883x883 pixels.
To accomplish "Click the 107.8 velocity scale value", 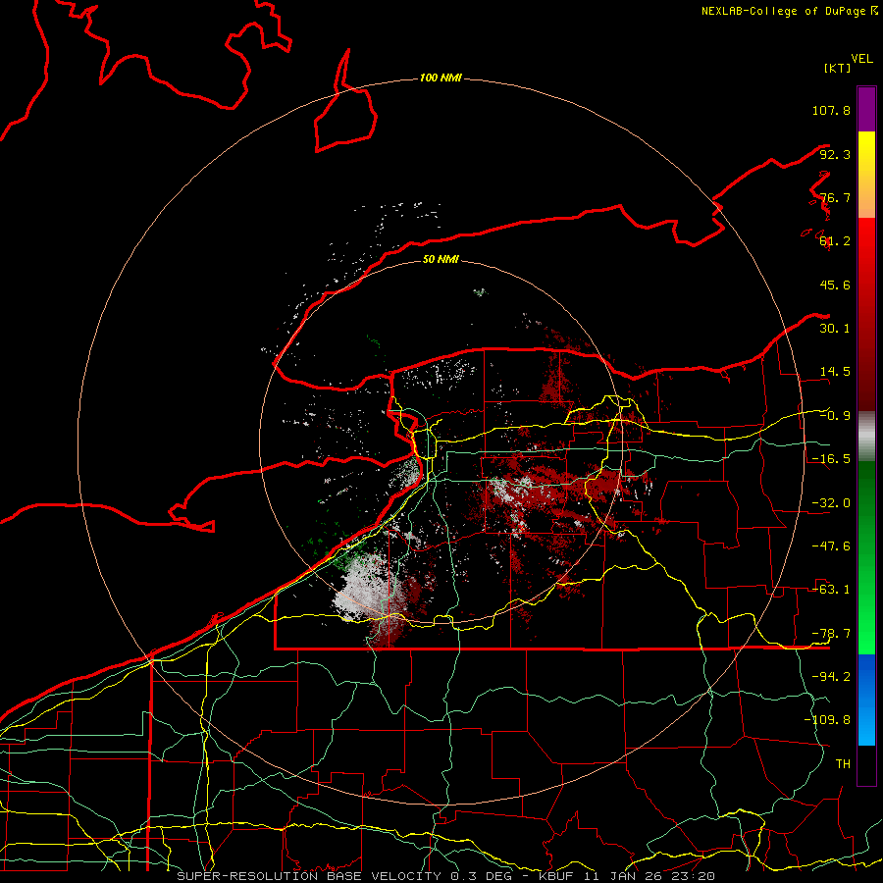I will click(831, 110).
